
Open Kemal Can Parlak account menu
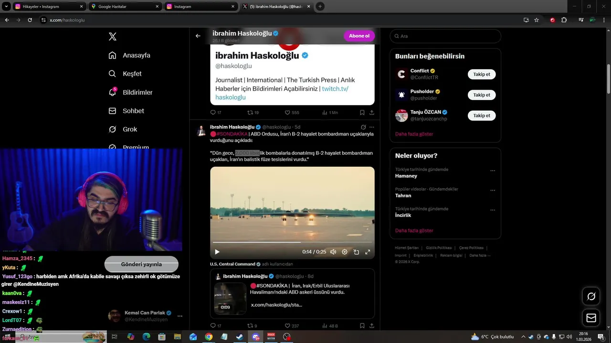point(180,316)
